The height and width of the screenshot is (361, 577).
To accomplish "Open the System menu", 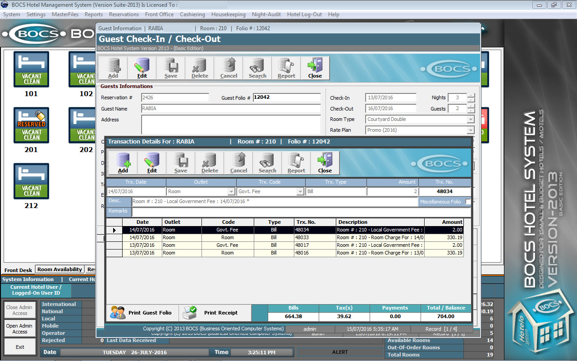I will [12, 14].
